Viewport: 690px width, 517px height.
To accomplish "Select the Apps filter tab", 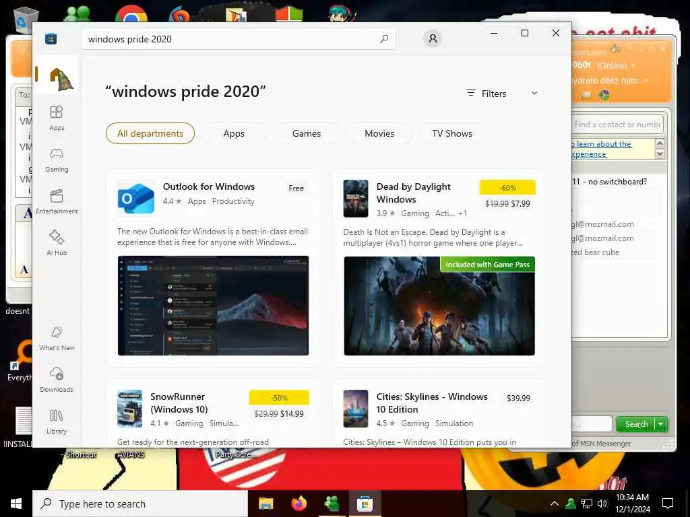I will 234,133.
